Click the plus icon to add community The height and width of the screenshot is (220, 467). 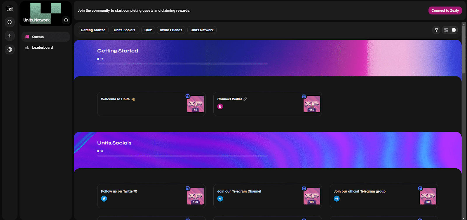click(10, 36)
